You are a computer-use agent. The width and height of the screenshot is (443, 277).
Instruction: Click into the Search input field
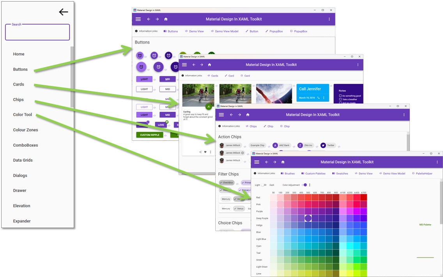point(37,33)
